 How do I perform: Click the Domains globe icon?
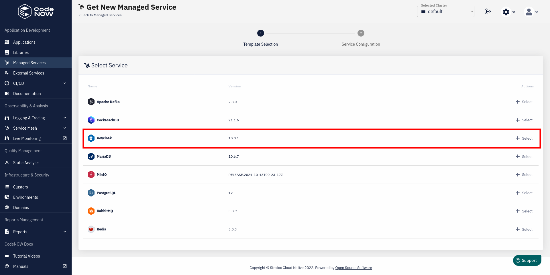point(7,208)
